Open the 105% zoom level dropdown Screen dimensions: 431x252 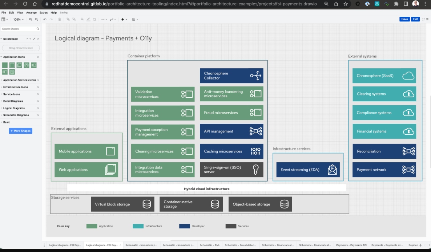coord(18,19)
